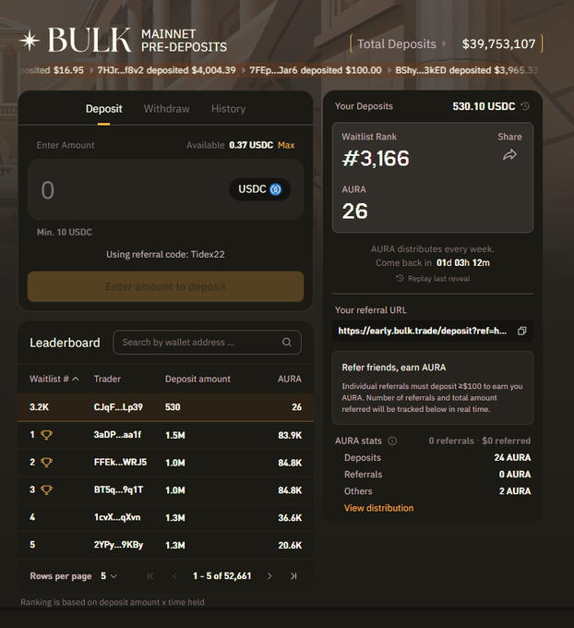Click the 2 AURA Others stat
Viewport: 574px width, 628px height.
click(x=515, y=491)
